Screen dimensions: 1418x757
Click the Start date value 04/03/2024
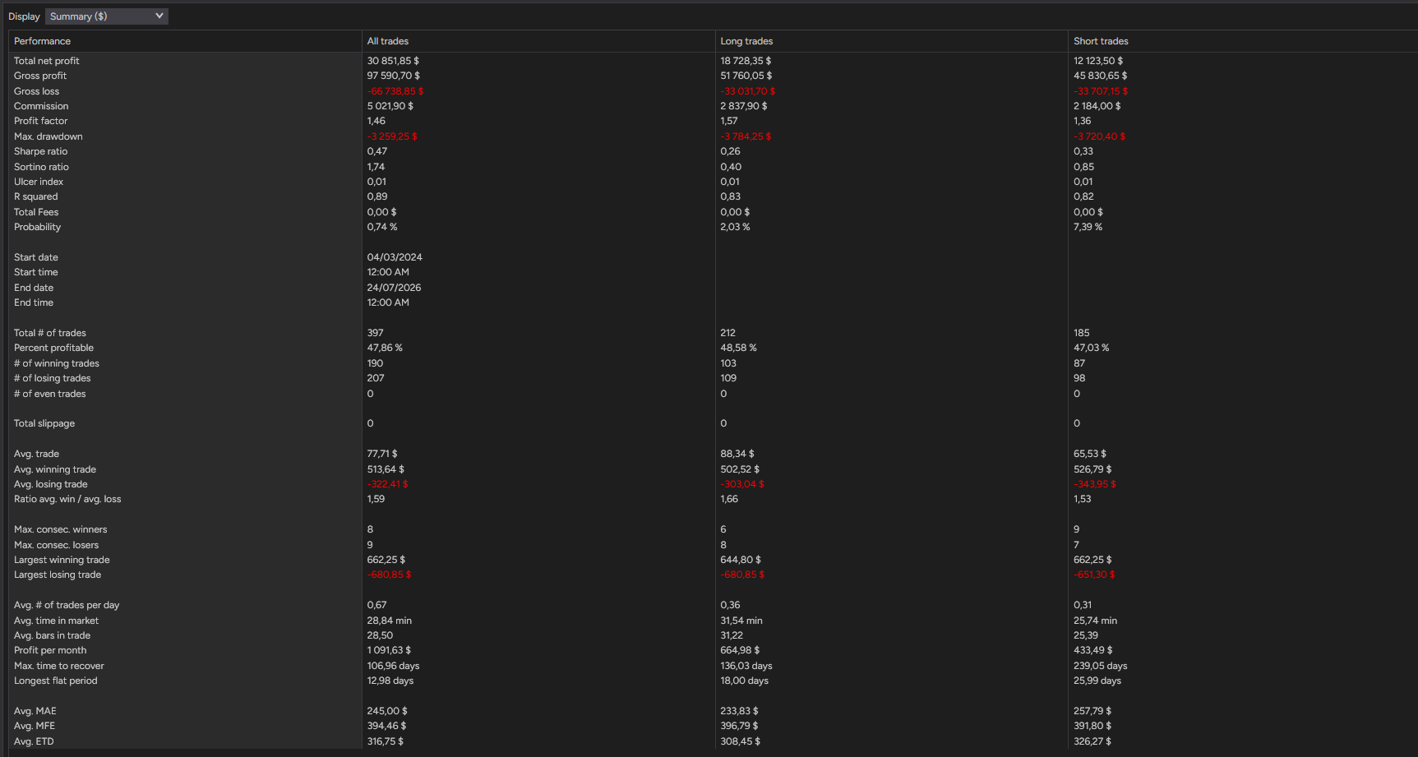[x=395, y=257]
